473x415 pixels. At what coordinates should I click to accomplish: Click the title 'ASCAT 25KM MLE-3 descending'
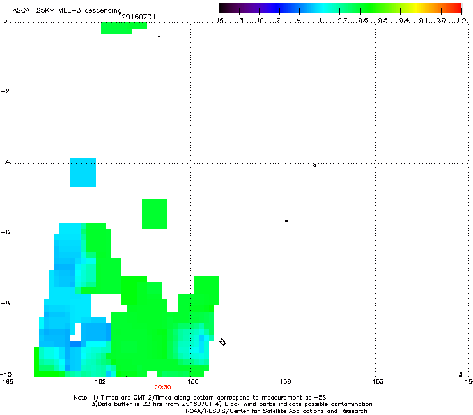67,10
